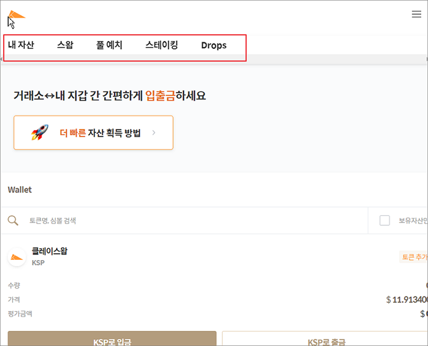Click the 가격 row label

click(14, 299)
